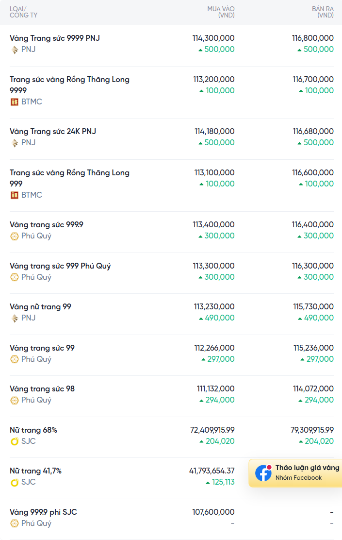Viewport: 342px width, 540px height.
Task: Click the BÁN RA (VND) column header
Action: pyautogui.click(x=323, y=12)
